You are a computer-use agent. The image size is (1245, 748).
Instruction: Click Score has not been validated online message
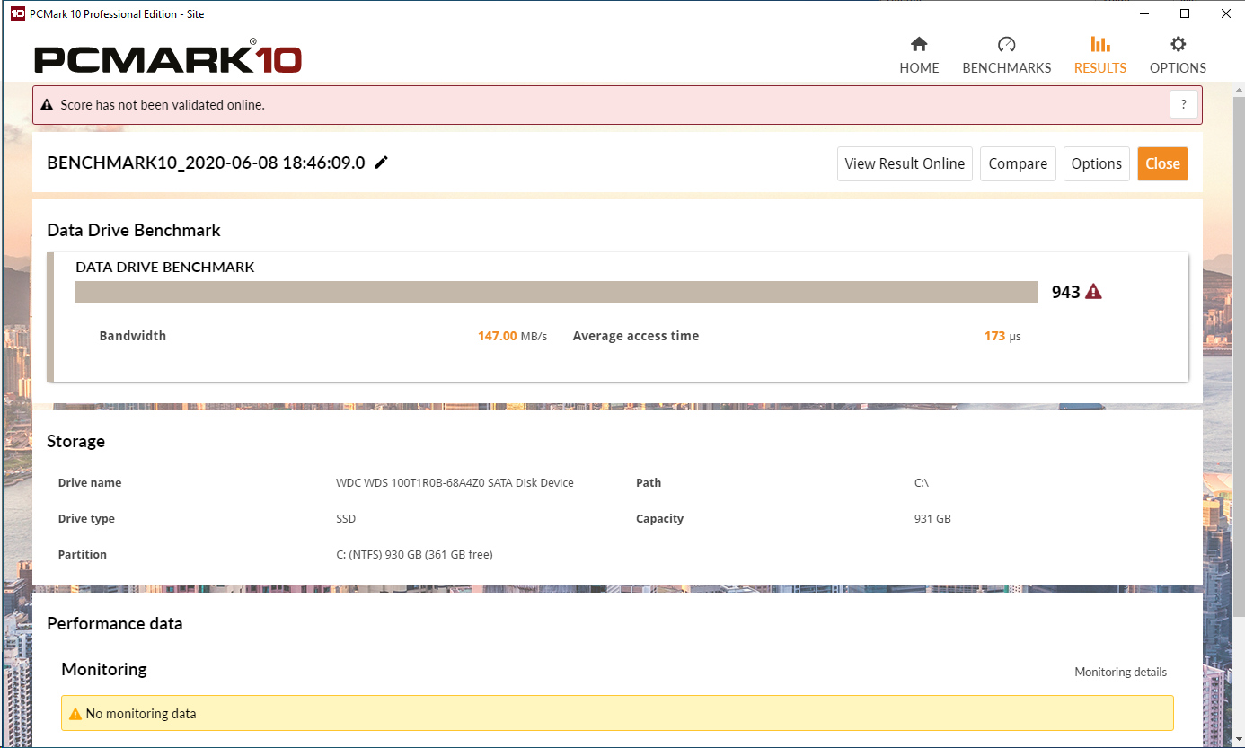(163, 105)
